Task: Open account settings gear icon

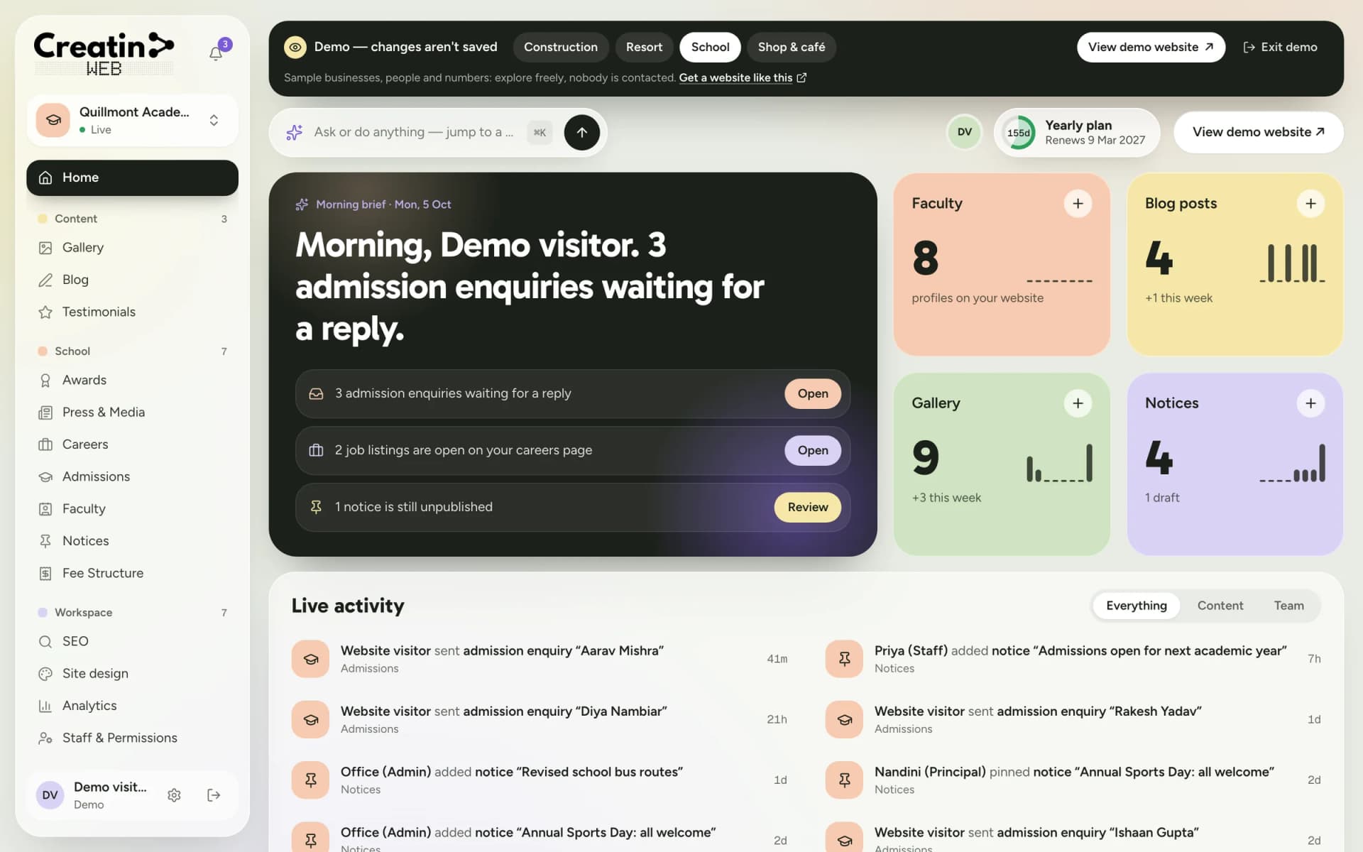Action: [x=174, y=795]
